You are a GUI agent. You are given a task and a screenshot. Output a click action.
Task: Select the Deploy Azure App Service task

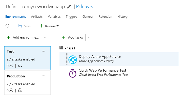(x=119, y=59)
